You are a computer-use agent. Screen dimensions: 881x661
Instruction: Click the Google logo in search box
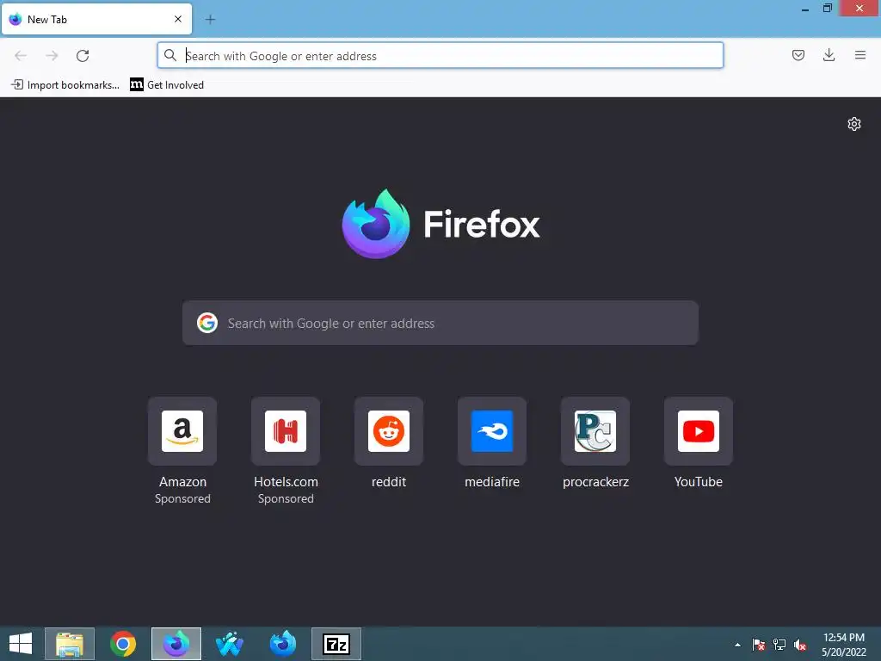click(207, 324)
